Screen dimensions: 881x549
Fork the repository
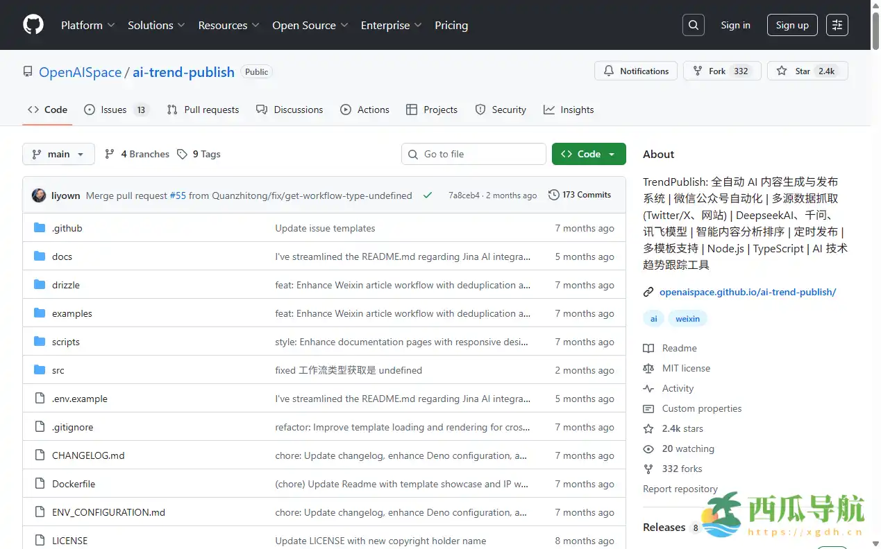point(722,71)
